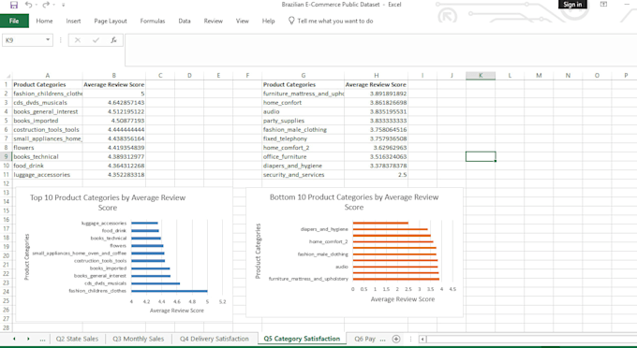Image resolution: width=637 pixels, height=348 pixels.
Task: Select column K header
Action: point(481,76)
